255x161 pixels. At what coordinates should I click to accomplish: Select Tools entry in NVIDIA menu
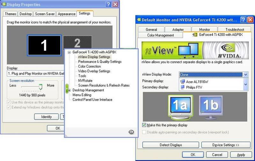pyautogui.click(x=82, y=76)
